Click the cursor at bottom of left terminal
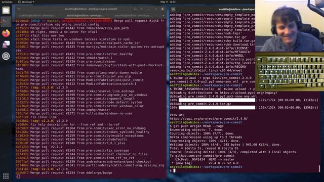 point(18,176)
